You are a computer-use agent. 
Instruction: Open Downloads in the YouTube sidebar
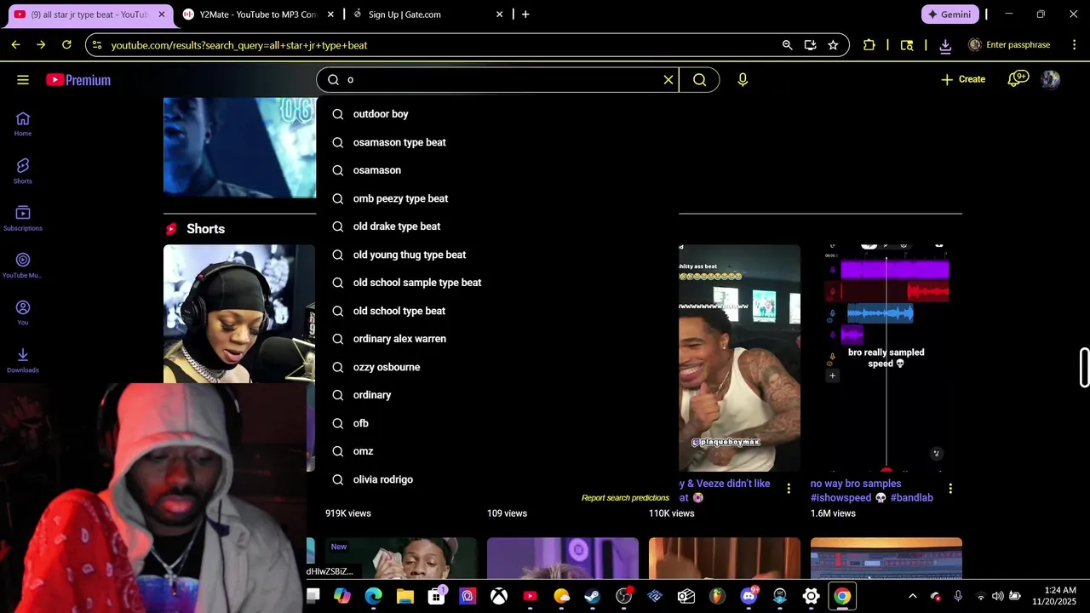(23, 360)
